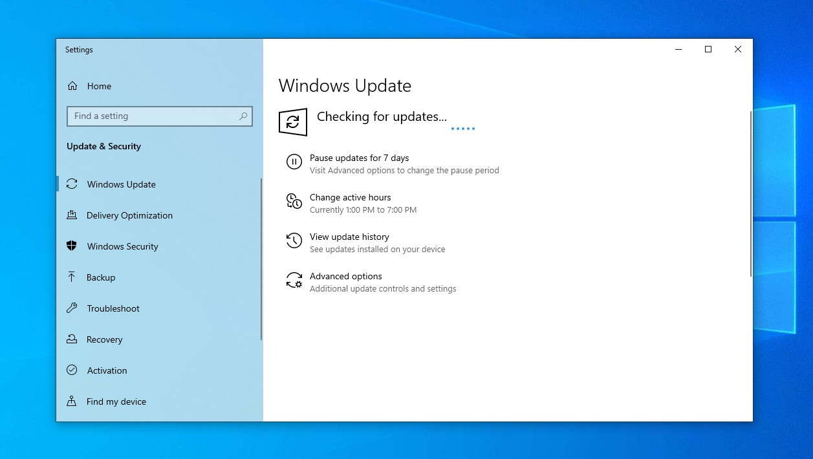Click the Home house icon
Viewport: 813px width, 459px height.
(72, 86)
